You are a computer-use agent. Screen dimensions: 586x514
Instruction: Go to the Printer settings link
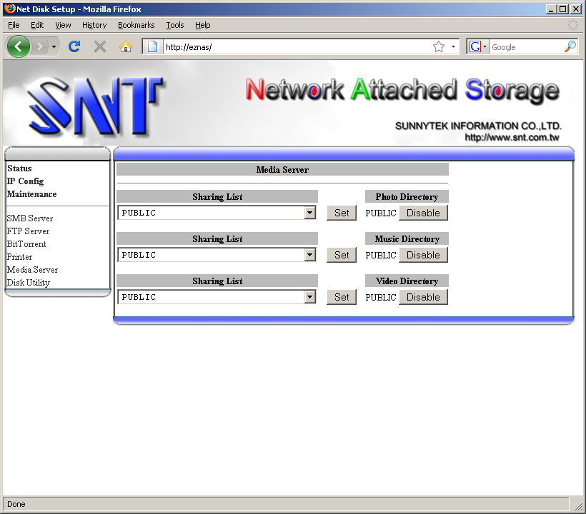pos(19,257)
